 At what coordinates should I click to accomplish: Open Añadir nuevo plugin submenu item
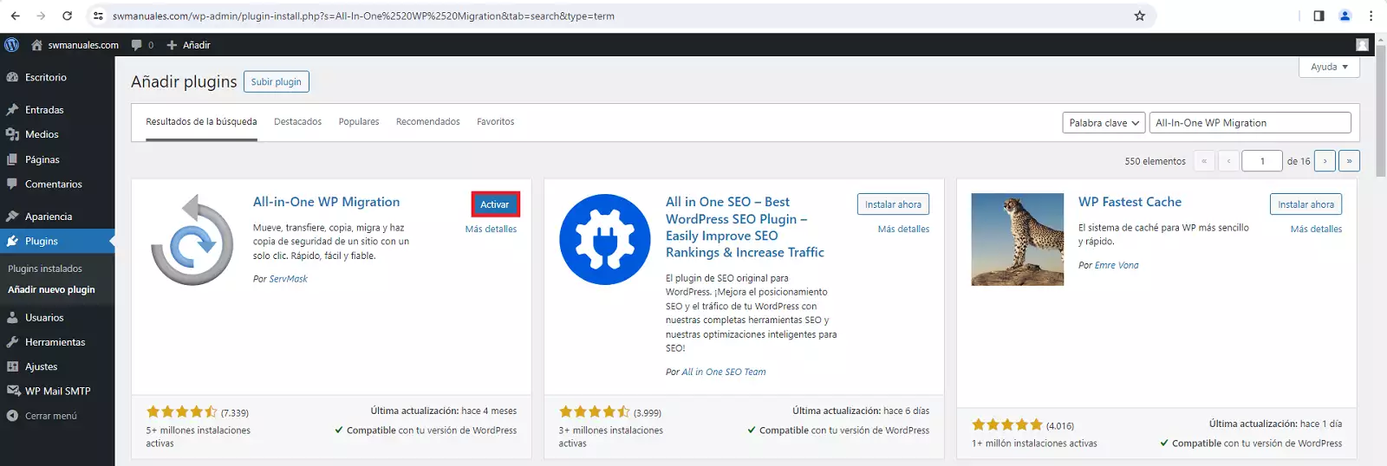[51, 289]
